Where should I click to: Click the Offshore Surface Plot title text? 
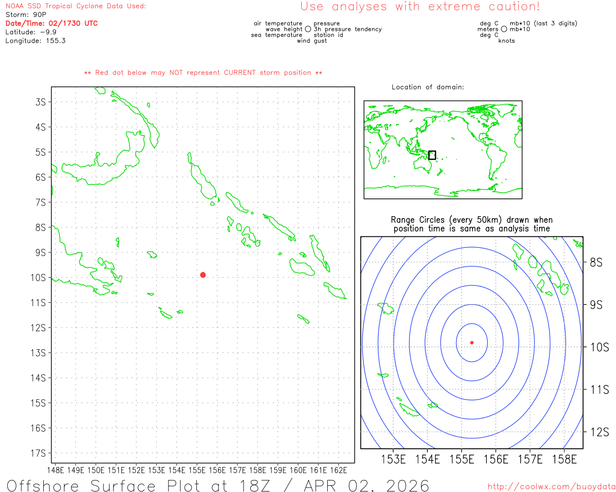pos(218,485)
